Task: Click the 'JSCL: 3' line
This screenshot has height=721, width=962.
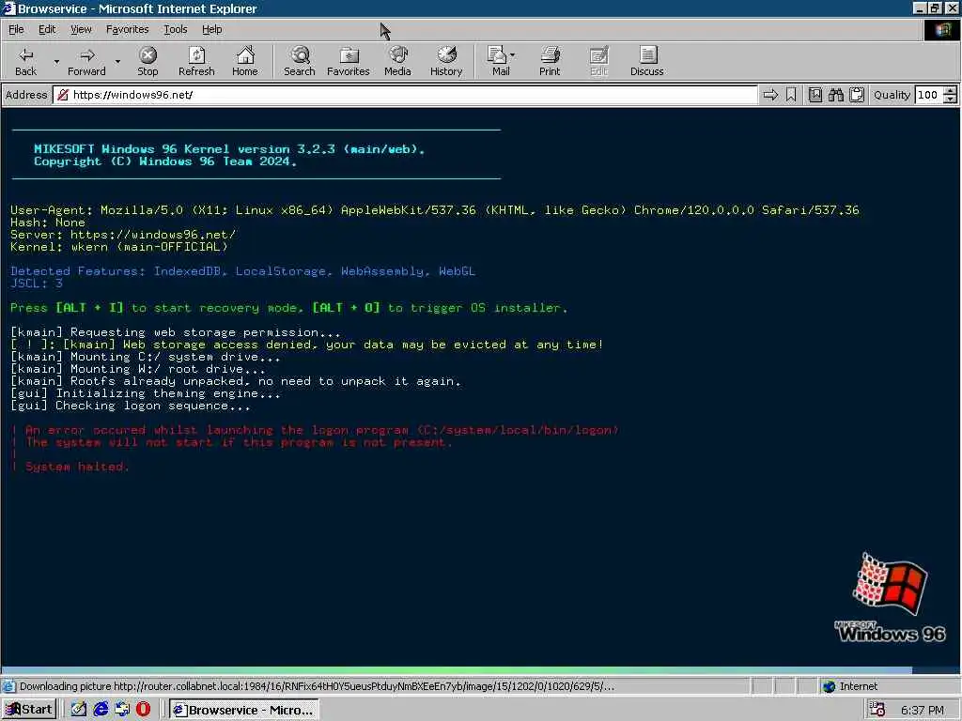Action: click(x=37, y=284)
